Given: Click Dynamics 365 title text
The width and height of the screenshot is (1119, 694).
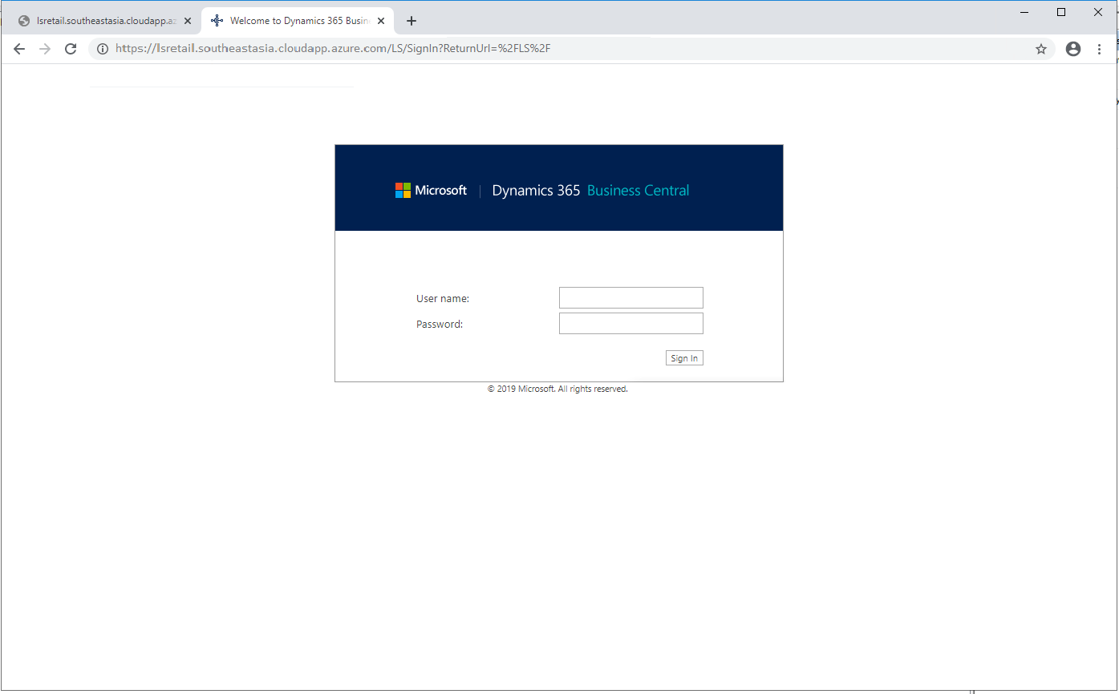Looking at the screenshot, I should click(x=536, y=191).
